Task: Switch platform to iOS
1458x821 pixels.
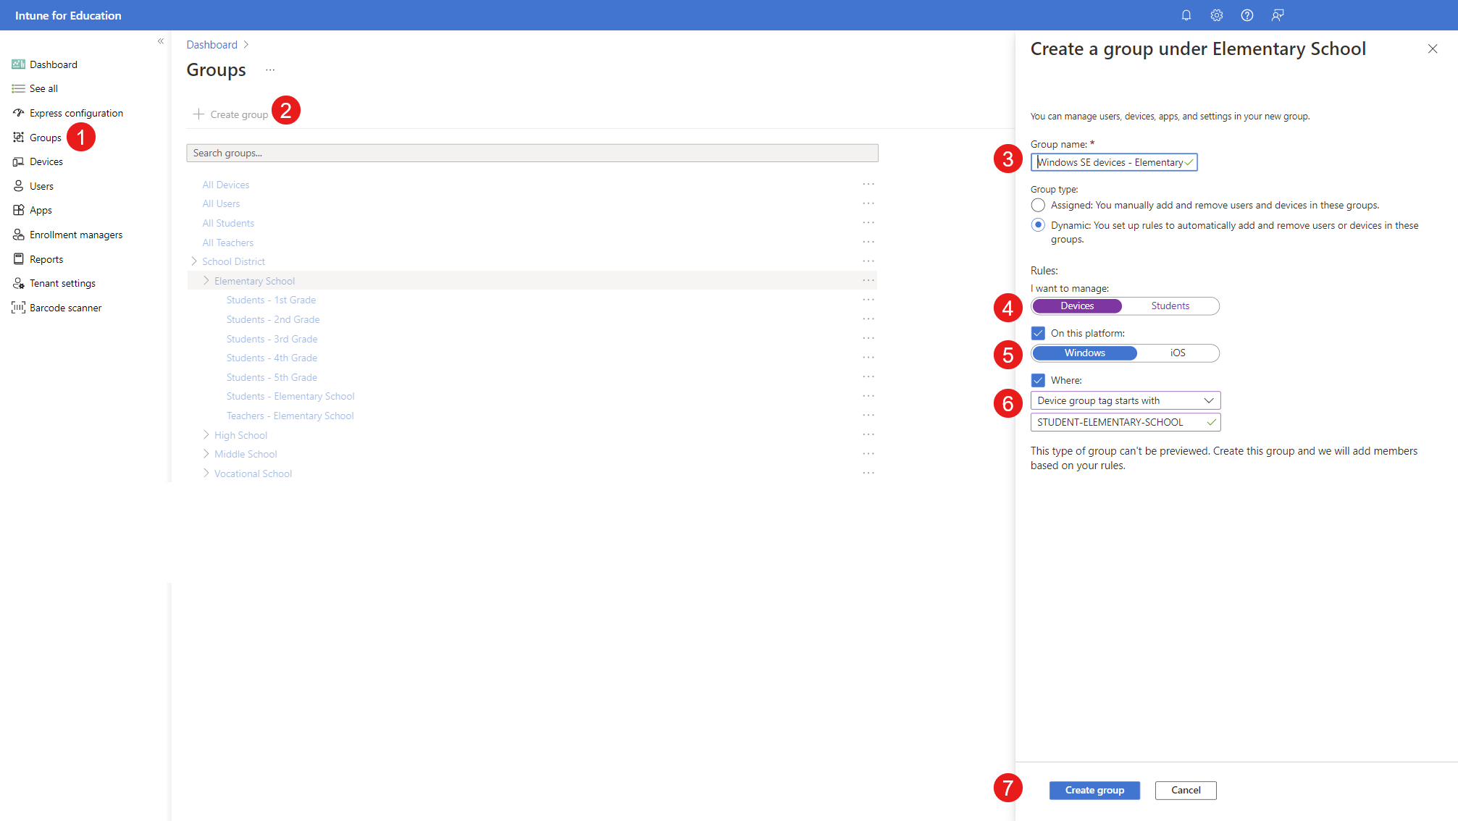Action: [1178, 353]
